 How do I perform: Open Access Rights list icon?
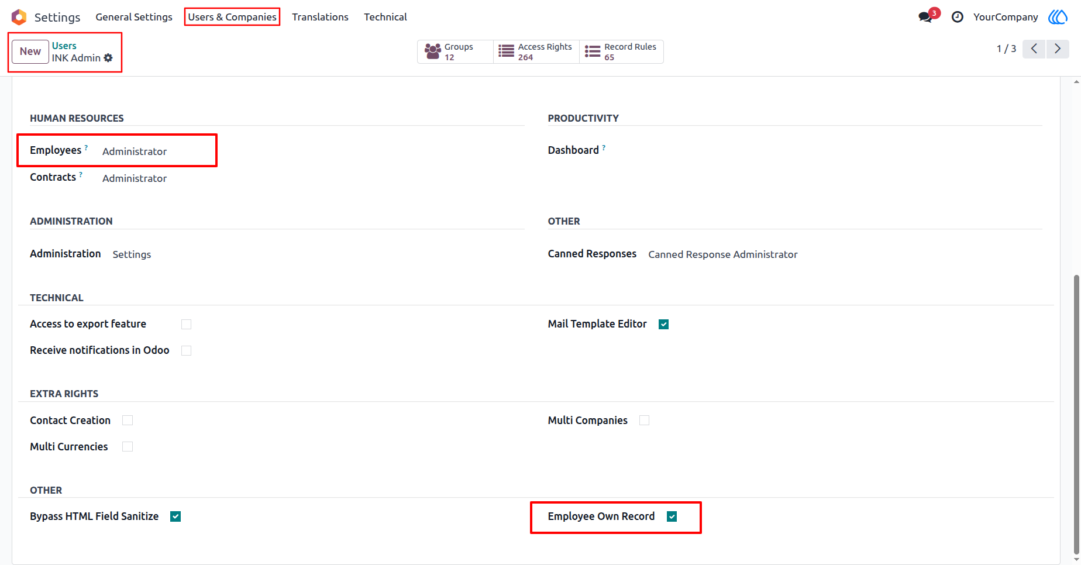(506, 51)
